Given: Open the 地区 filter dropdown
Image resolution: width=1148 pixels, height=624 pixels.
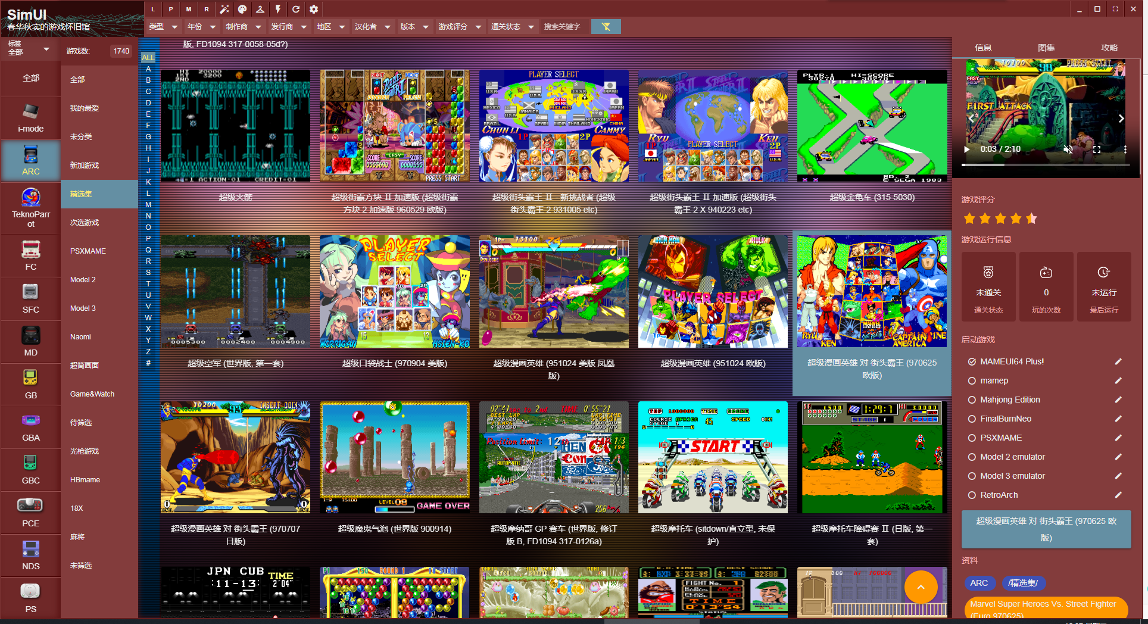Looking at the screenshot, I should tap(330, 26).
